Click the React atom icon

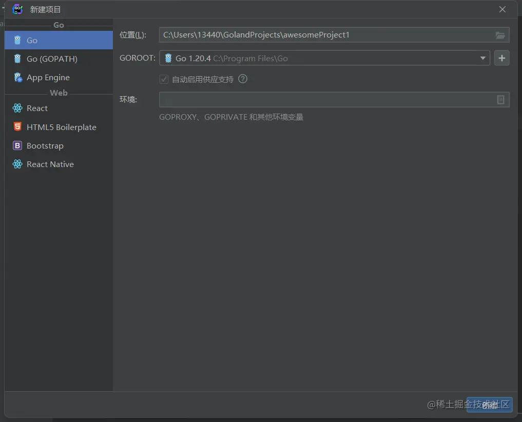tap(17, 108)
